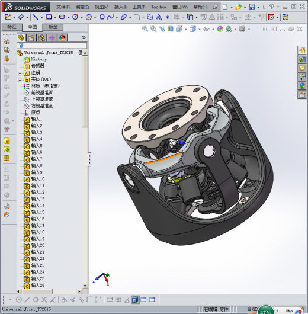Select the Corner Rectangle sketch tool

click(49, 17)
